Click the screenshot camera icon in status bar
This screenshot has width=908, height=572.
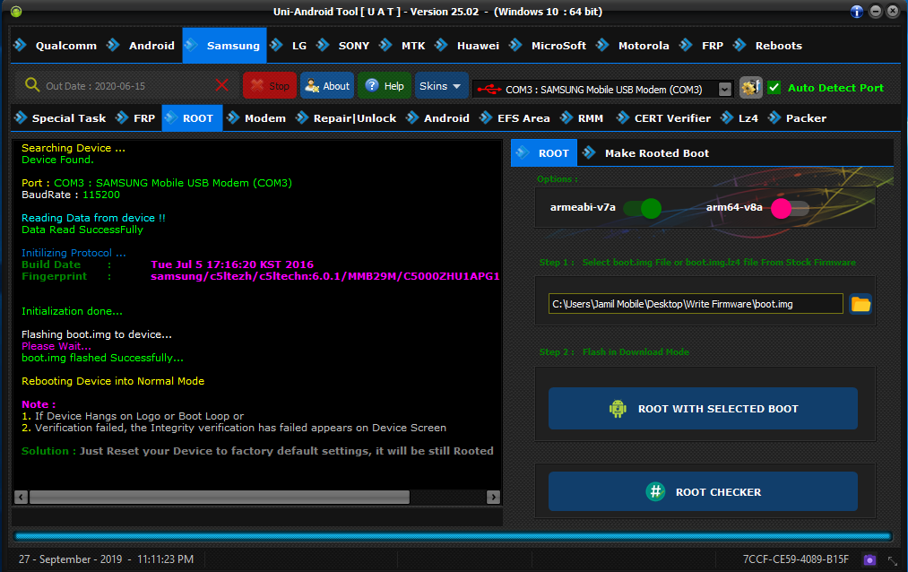(x=869, y=559)
